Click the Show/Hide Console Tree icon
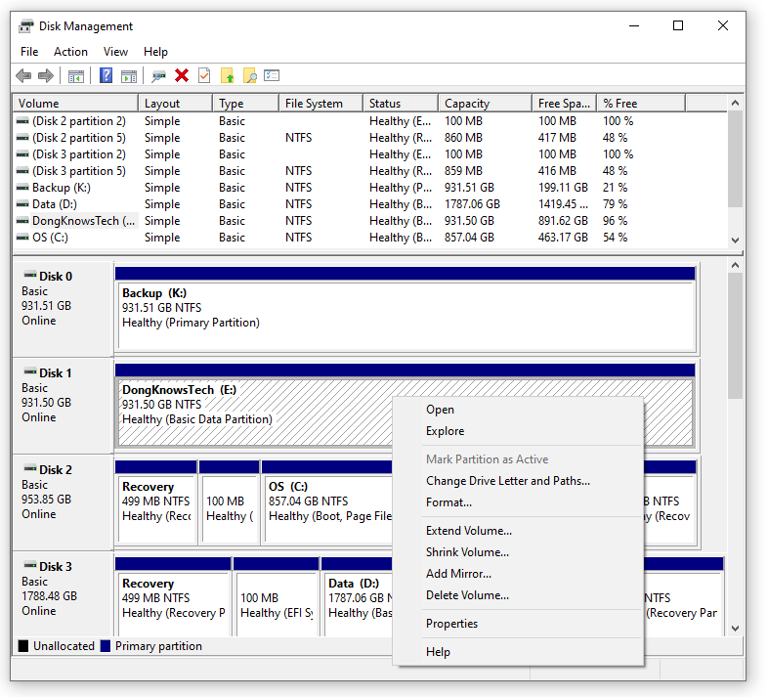 (x=76, y=76)
